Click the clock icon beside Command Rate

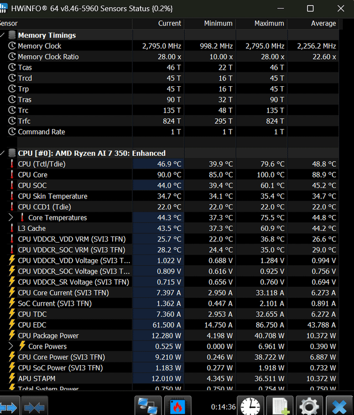(12, 132)
